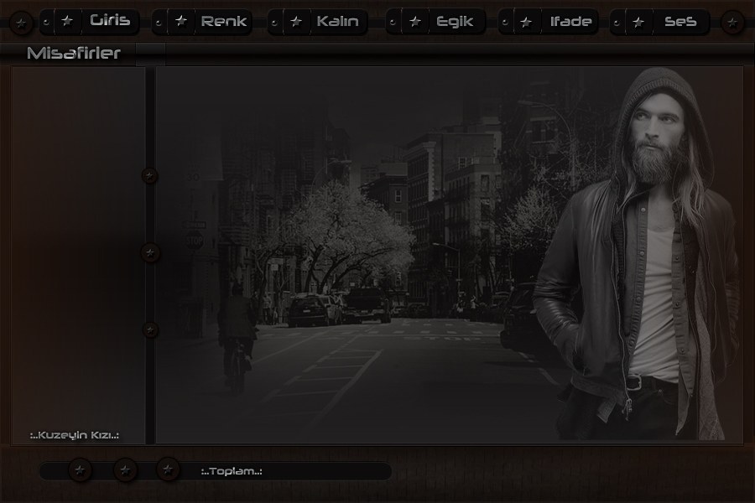Click the star icon beside Ses
755x503 pixels.
click(639, 22)
